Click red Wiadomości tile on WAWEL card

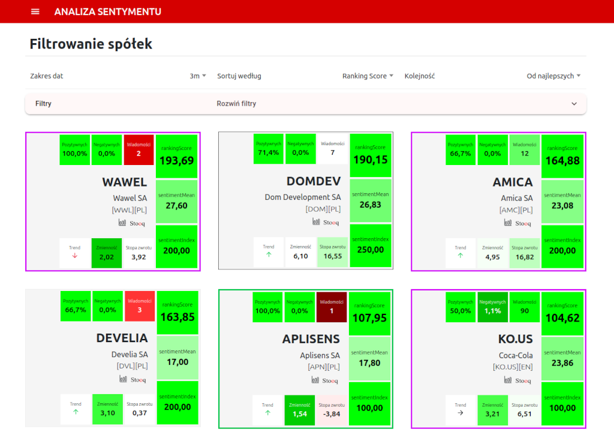point(139,149)
